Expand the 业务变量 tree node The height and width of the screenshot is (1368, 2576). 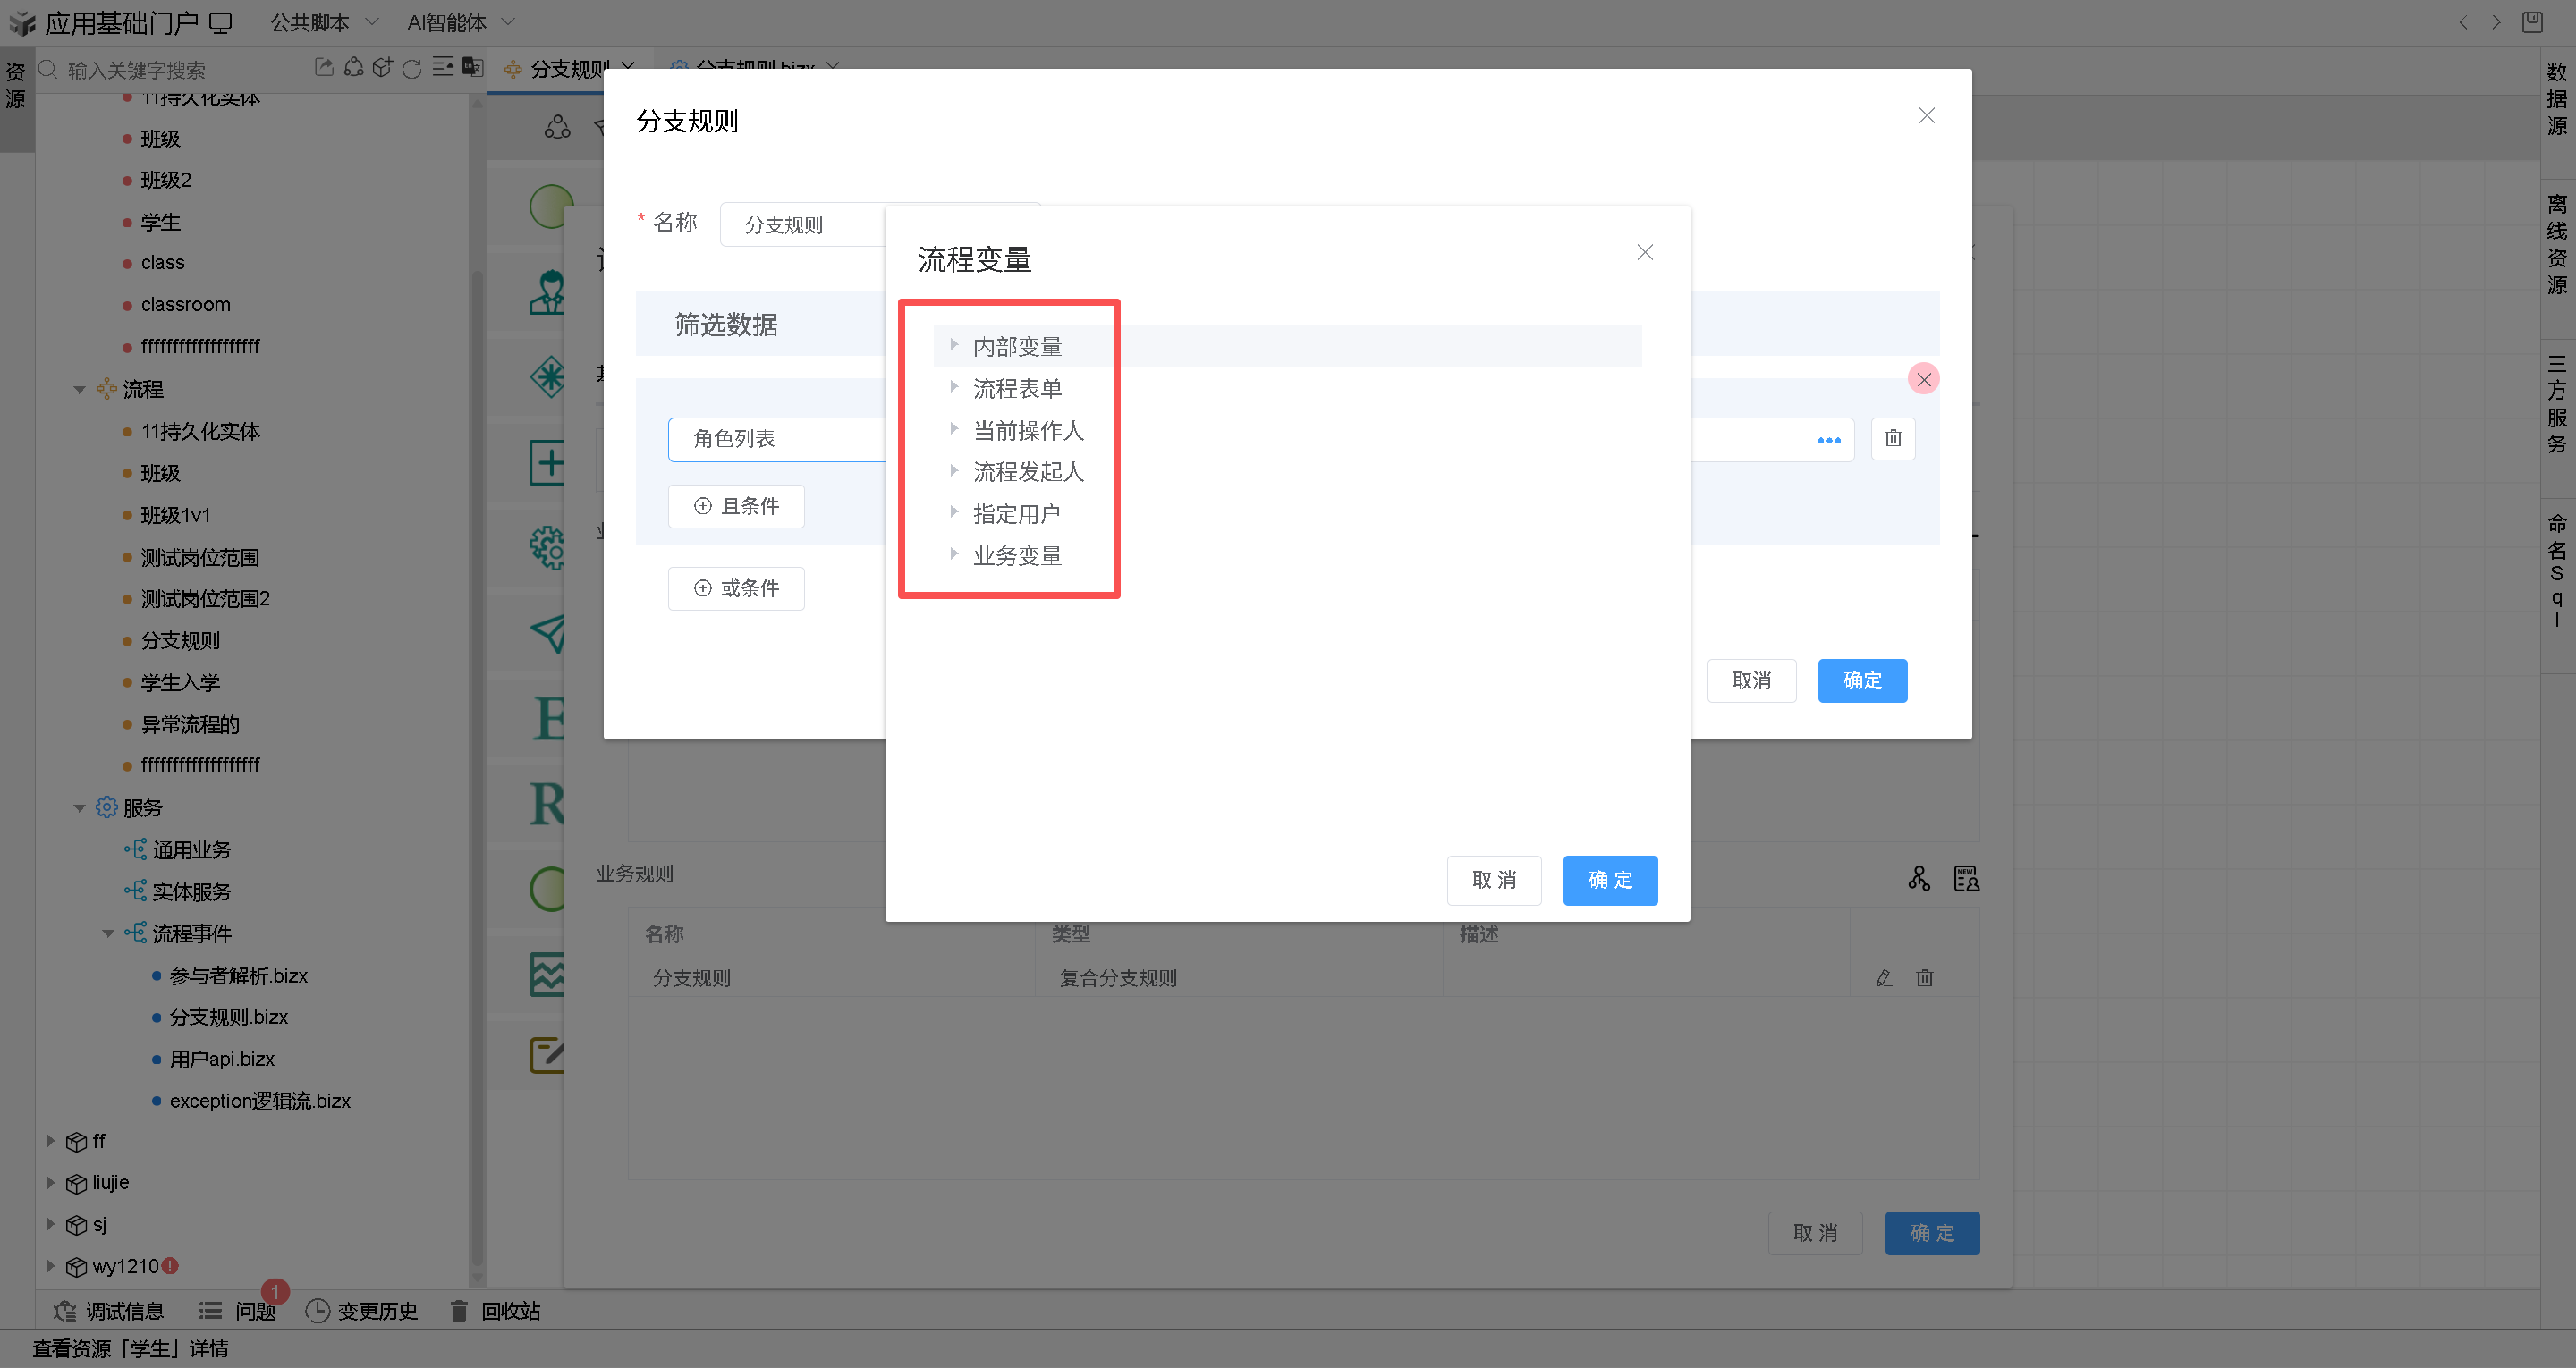pos(954,554)
